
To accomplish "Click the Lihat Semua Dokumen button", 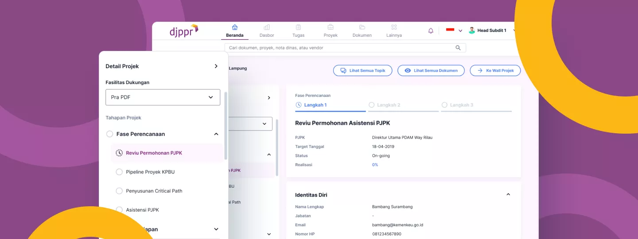I will point(431,70).
